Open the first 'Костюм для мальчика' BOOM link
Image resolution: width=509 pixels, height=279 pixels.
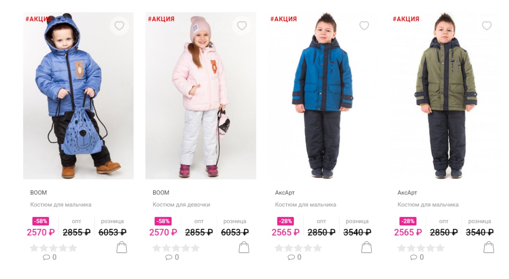61,205
